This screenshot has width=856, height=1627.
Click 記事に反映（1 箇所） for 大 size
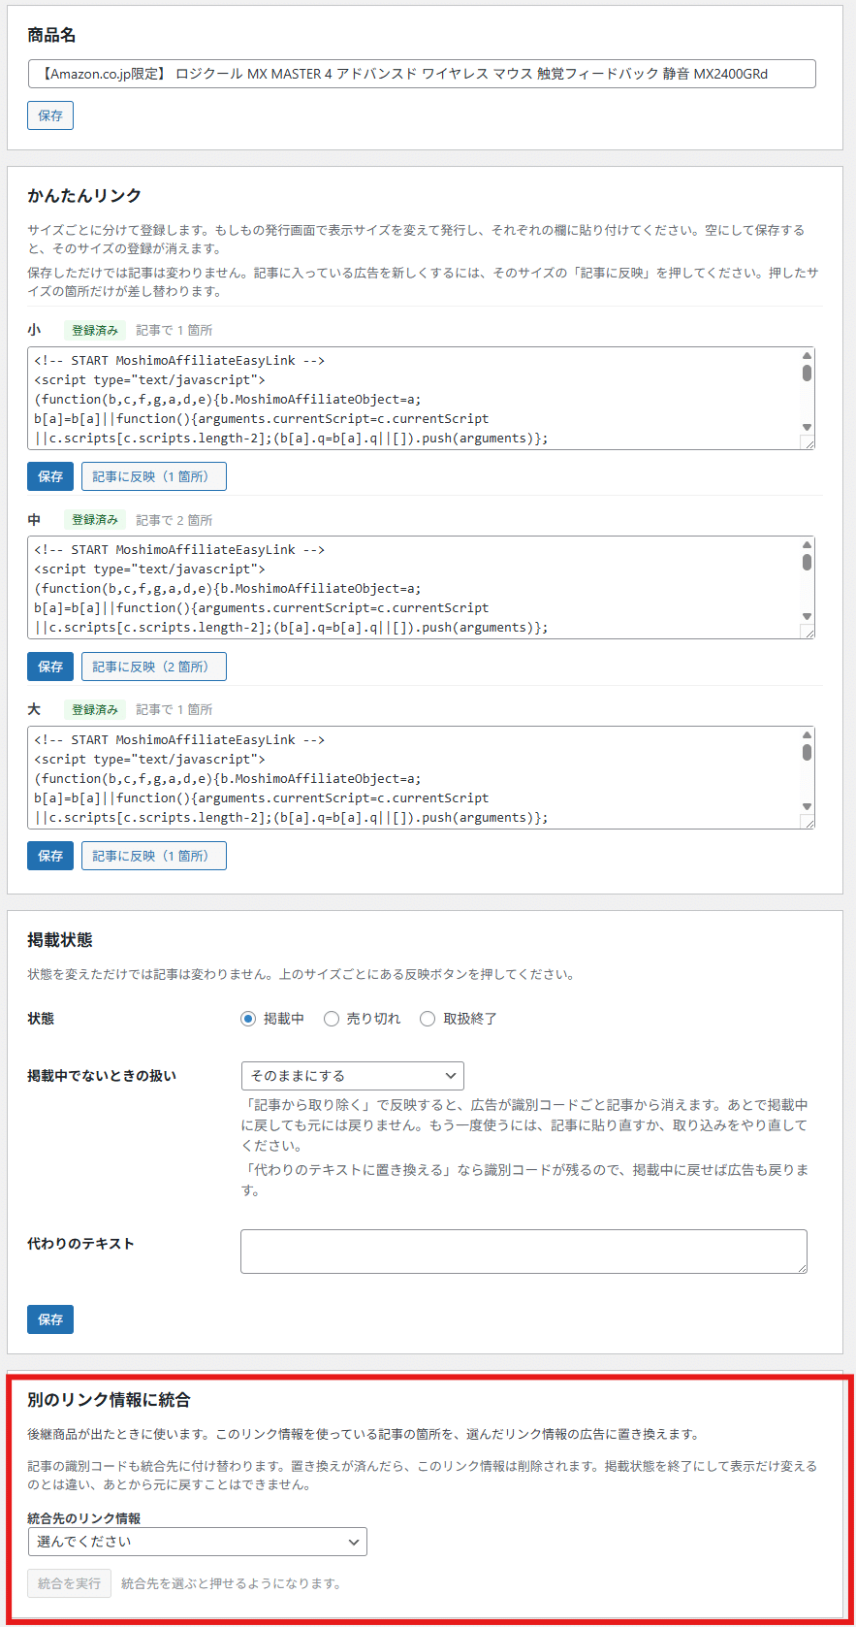point(154,856)
